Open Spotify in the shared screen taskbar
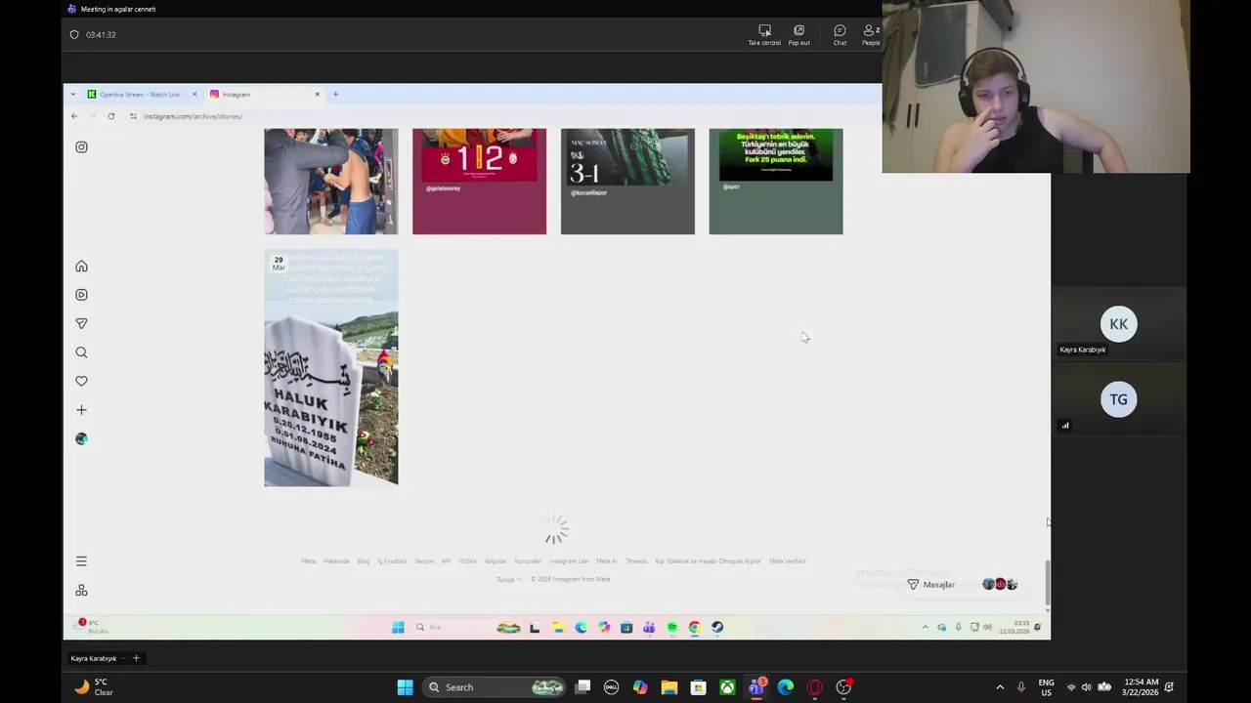This screenshot has width=1251, height=703. [x=672, y=628]
